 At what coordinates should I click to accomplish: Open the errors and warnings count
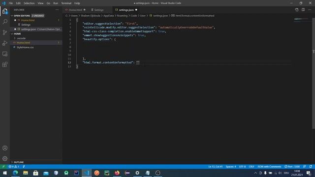[x=14, y=167]
